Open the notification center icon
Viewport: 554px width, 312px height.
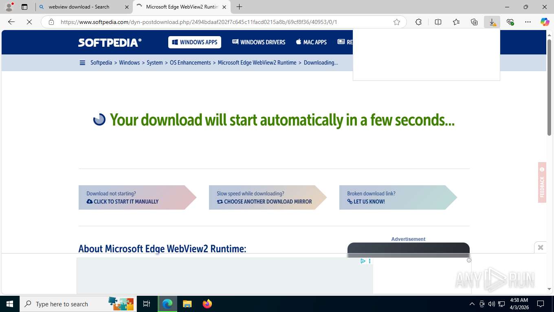(541, 304)
